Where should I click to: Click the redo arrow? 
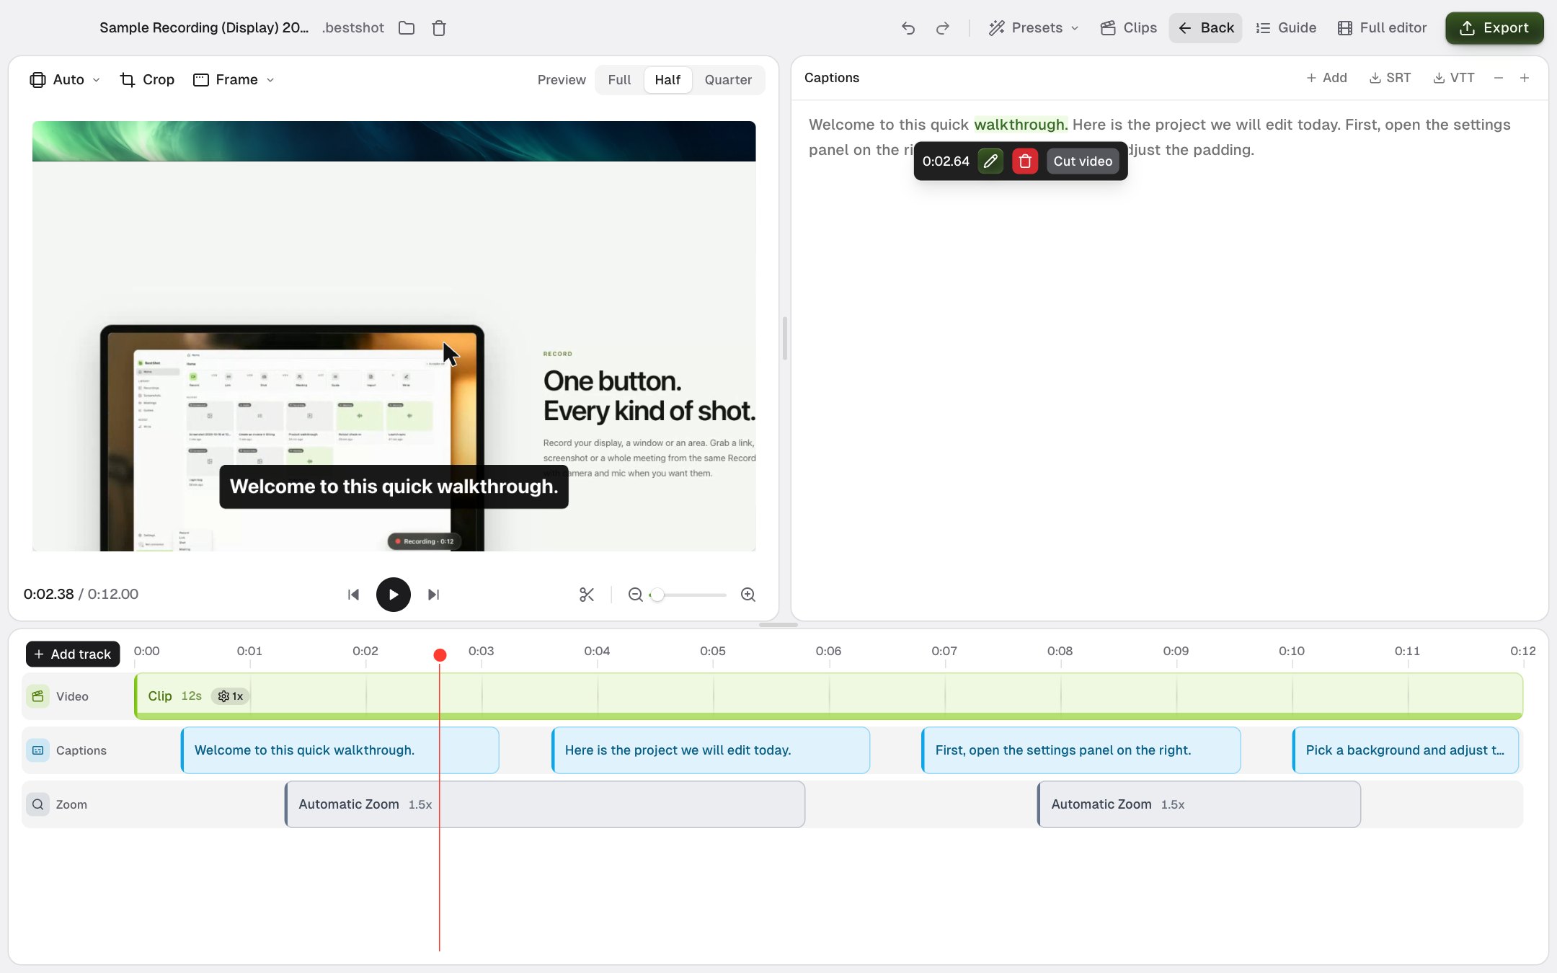coord(942,28)
